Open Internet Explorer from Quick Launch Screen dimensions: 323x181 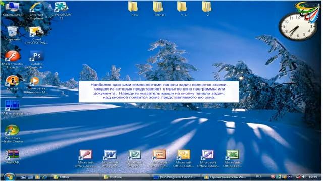click(44, 177)
